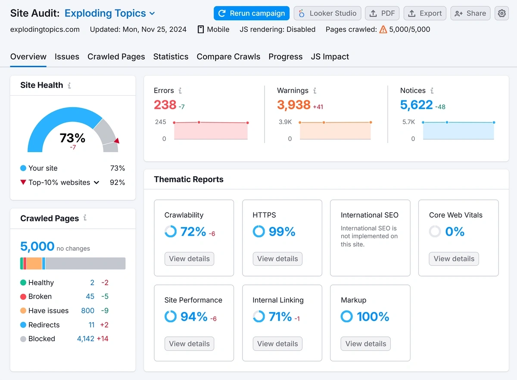The height and width of the screenshot is (380, 517).
Task: Click the Mobile device icon
Action: click(201, 30)
